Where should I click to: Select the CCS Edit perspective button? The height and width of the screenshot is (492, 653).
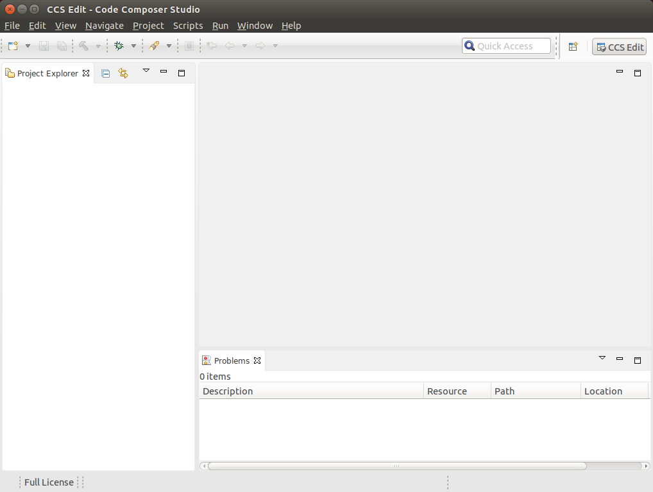619,47
